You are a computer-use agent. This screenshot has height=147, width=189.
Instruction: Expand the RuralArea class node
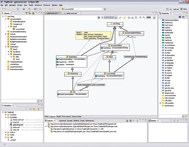tap(8, 52)
